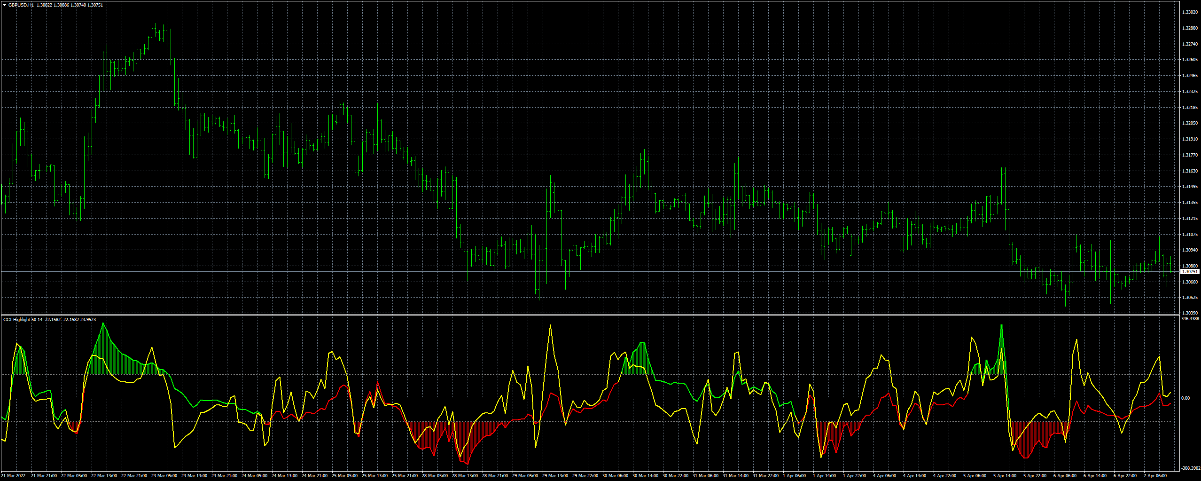Click the 28 Mar 13:00 time axis label

coord(465,476)
